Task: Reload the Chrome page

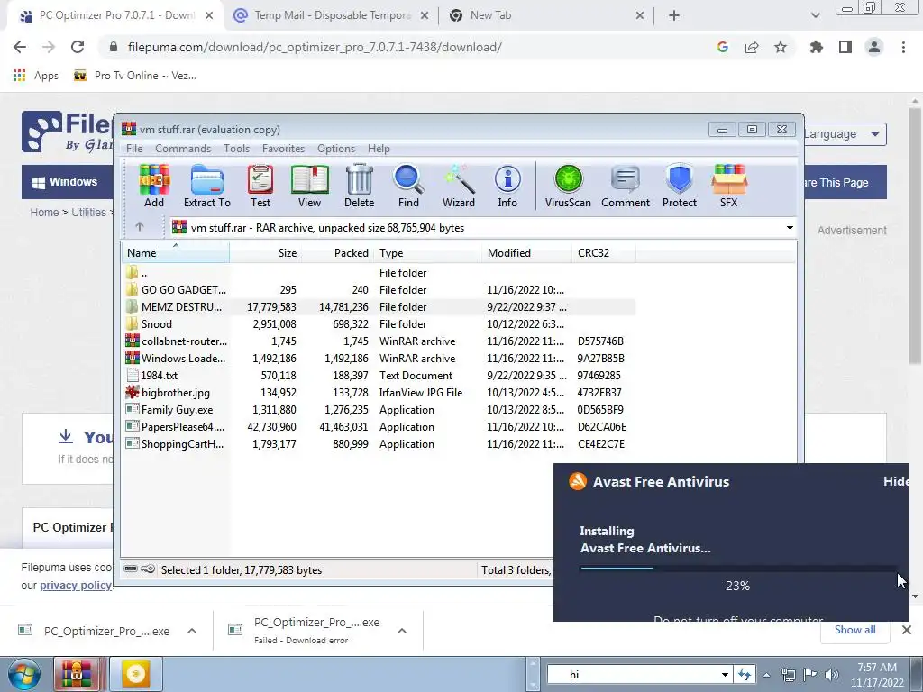Action: point(78,47)
